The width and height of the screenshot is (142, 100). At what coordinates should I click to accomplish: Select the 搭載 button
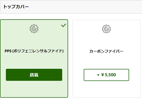(x=34, y=75)
